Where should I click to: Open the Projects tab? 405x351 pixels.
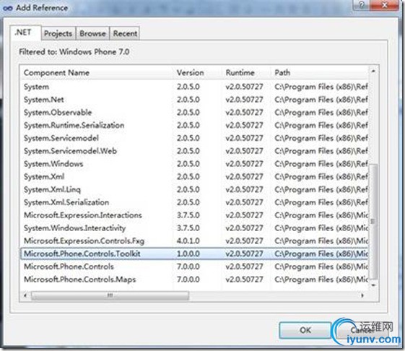pyautogui.click(x=58, y=34)
